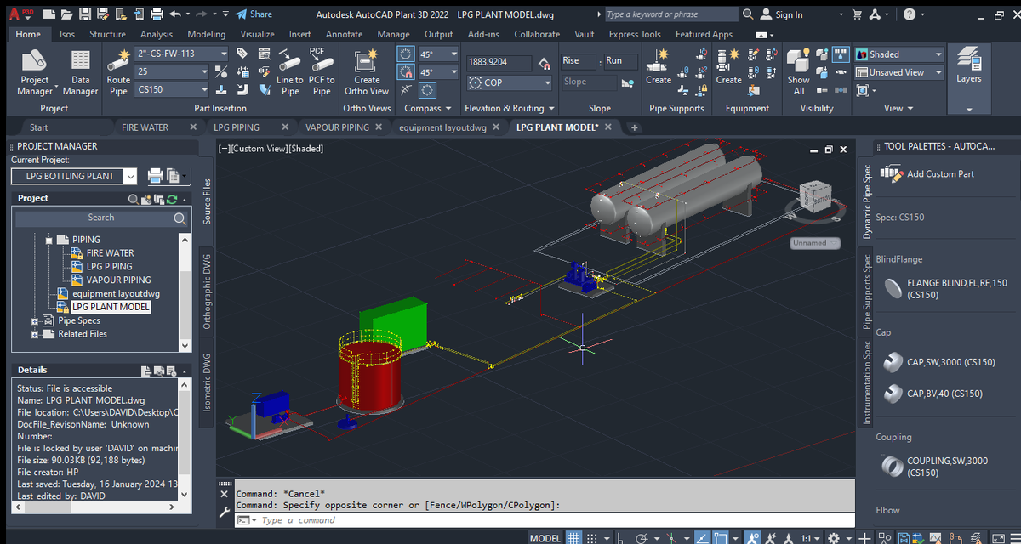This screenshot has height=544, width=1021.
Task: Open the Data Manager
Action: point(80,72)
